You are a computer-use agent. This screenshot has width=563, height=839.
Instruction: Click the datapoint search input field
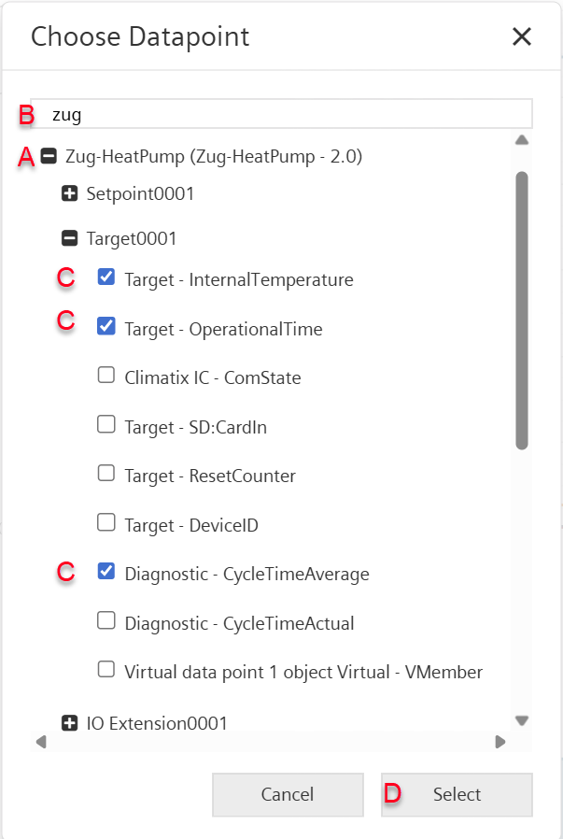(281, 114)
